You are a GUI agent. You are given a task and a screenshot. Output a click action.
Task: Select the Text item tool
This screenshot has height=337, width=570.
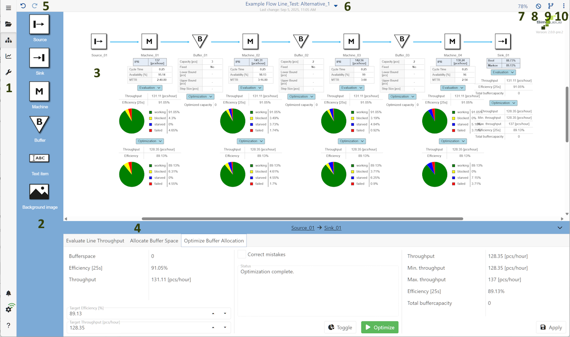tap(39, 158)
